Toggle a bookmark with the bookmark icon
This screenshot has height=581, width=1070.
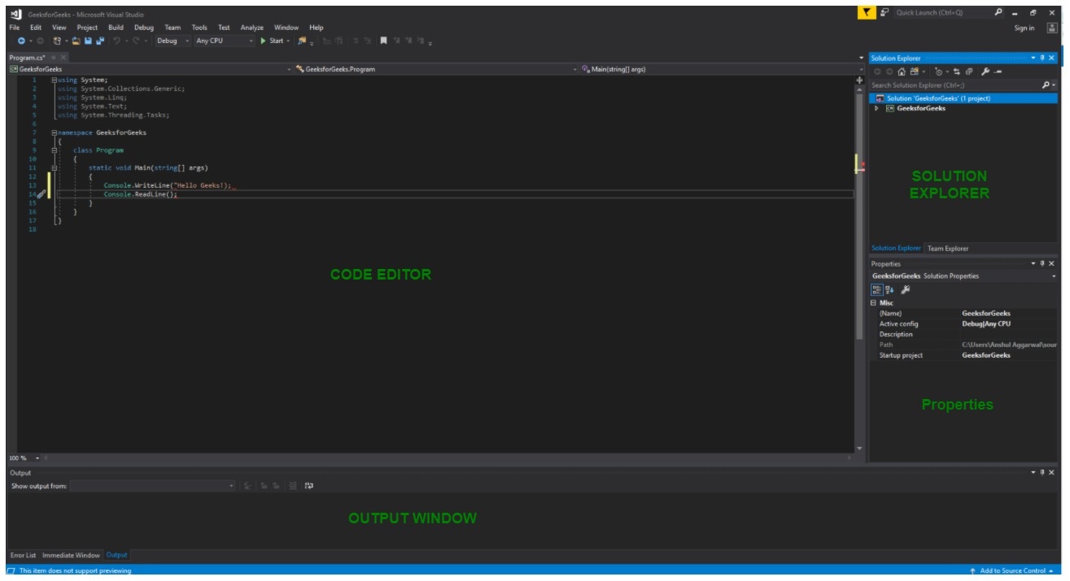(x=383, y=41)
